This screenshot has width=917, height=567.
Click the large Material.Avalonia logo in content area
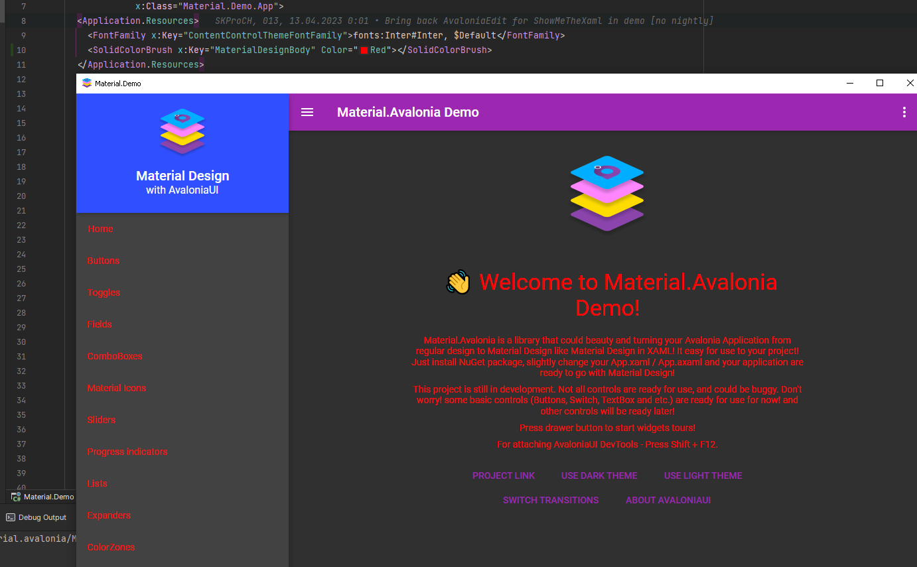click(606, 194)
